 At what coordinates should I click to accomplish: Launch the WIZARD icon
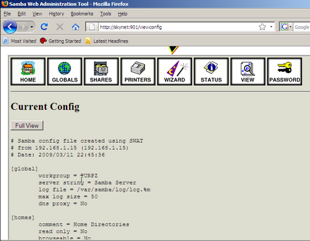point(175,72)
